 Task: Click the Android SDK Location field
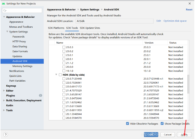click(114, 21)
